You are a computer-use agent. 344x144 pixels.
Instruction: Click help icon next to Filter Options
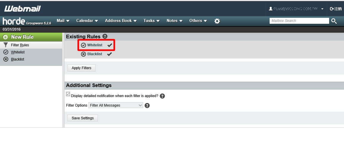147,105
